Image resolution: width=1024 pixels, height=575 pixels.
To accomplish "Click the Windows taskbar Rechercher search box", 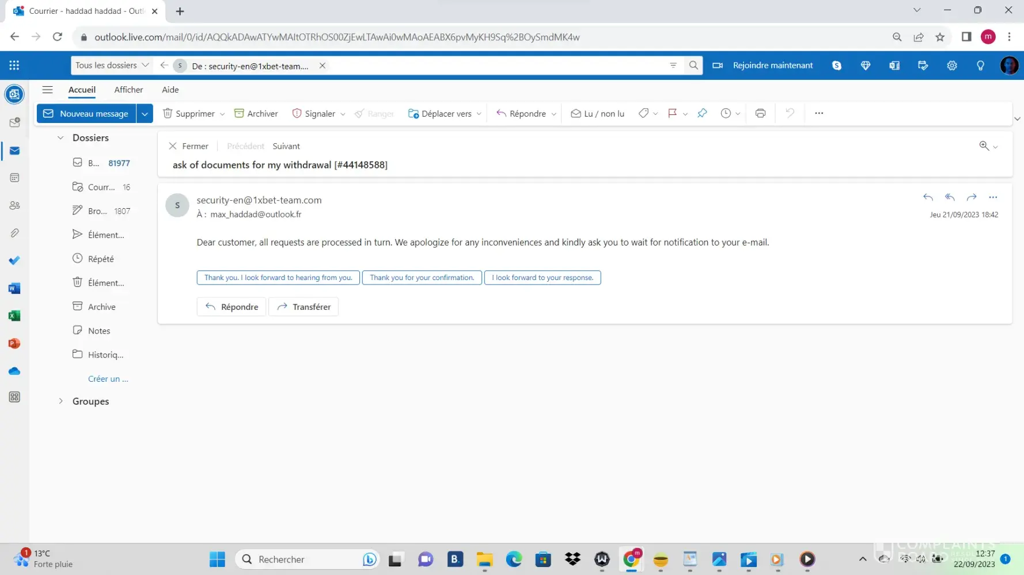I will pos(299,559).
